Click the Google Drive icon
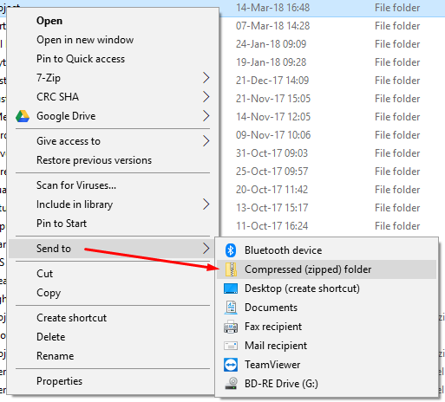Viewport: 445px width, 402px height. pyautogui.click(x=23, y=116)
